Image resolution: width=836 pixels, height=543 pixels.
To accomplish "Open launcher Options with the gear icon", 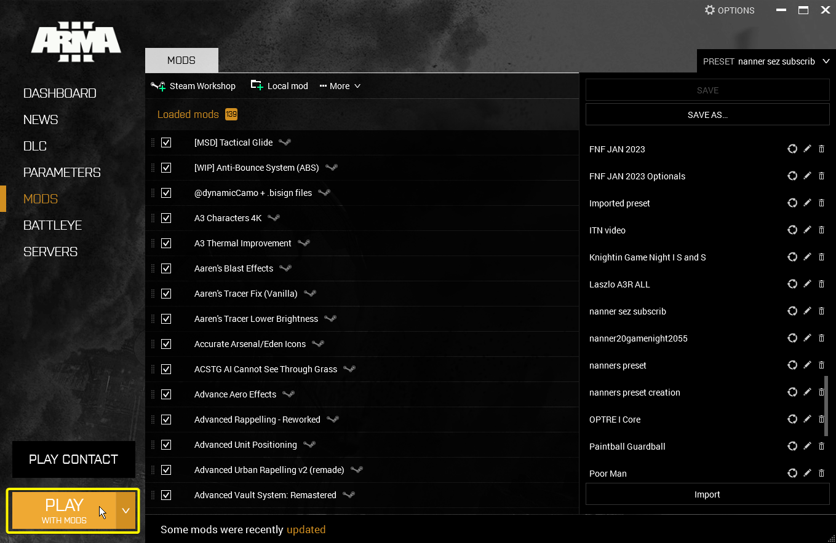I will (710, 10).
